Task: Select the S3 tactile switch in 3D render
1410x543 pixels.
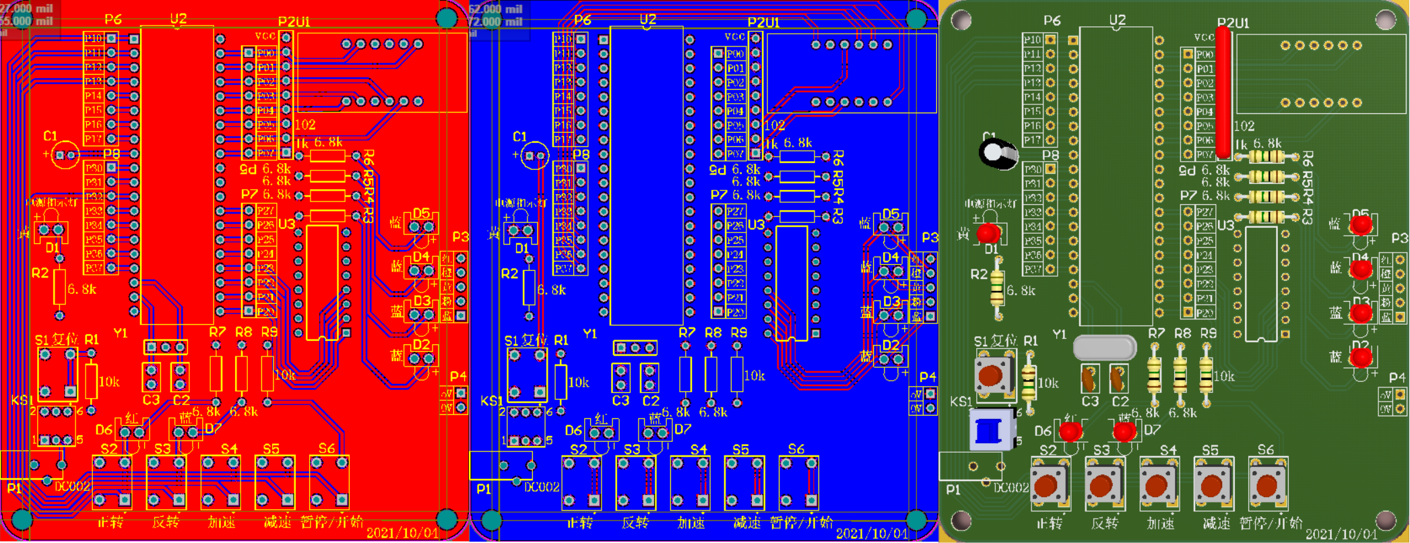Action: click(x=1104, y=484)
